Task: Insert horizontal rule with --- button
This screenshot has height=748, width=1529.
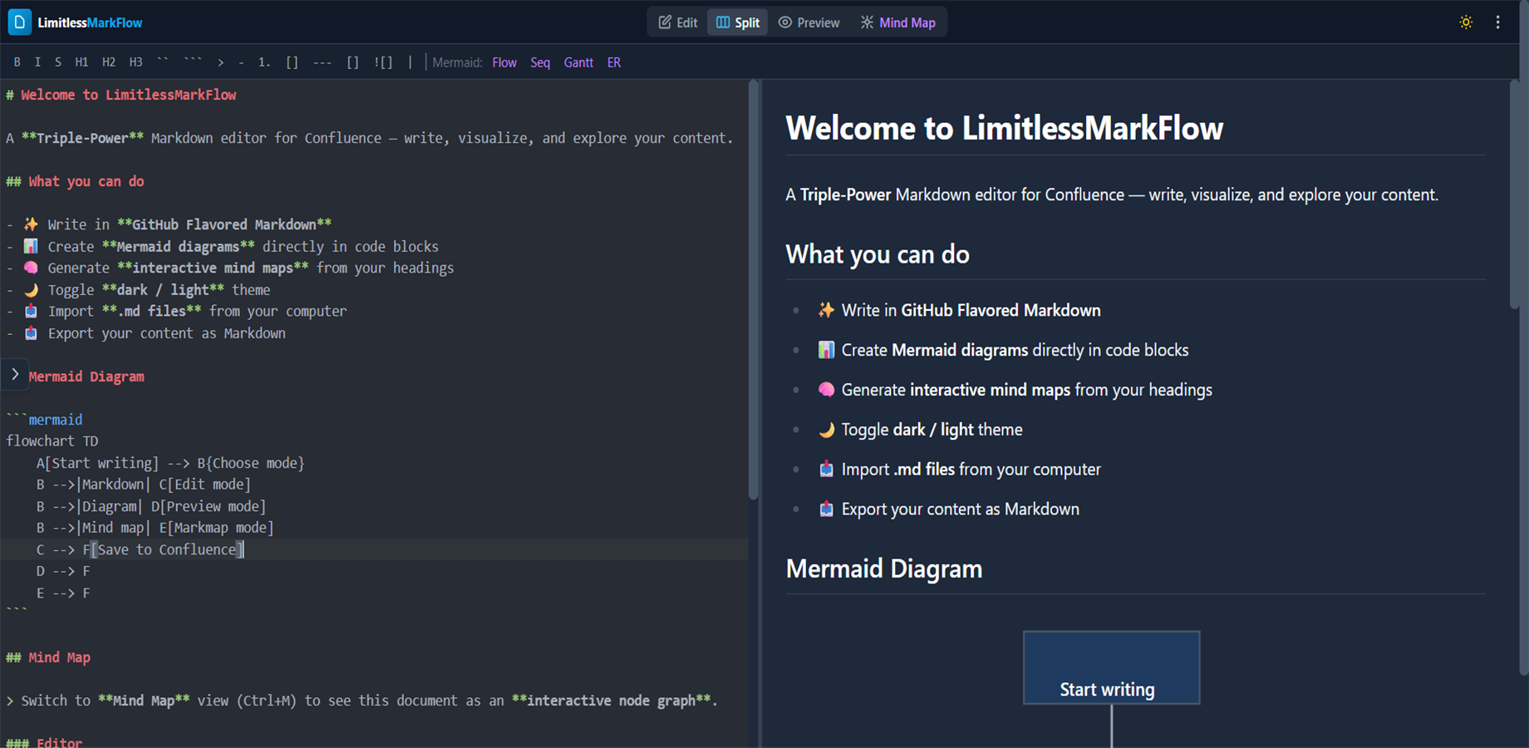Action: click(322, 62)
